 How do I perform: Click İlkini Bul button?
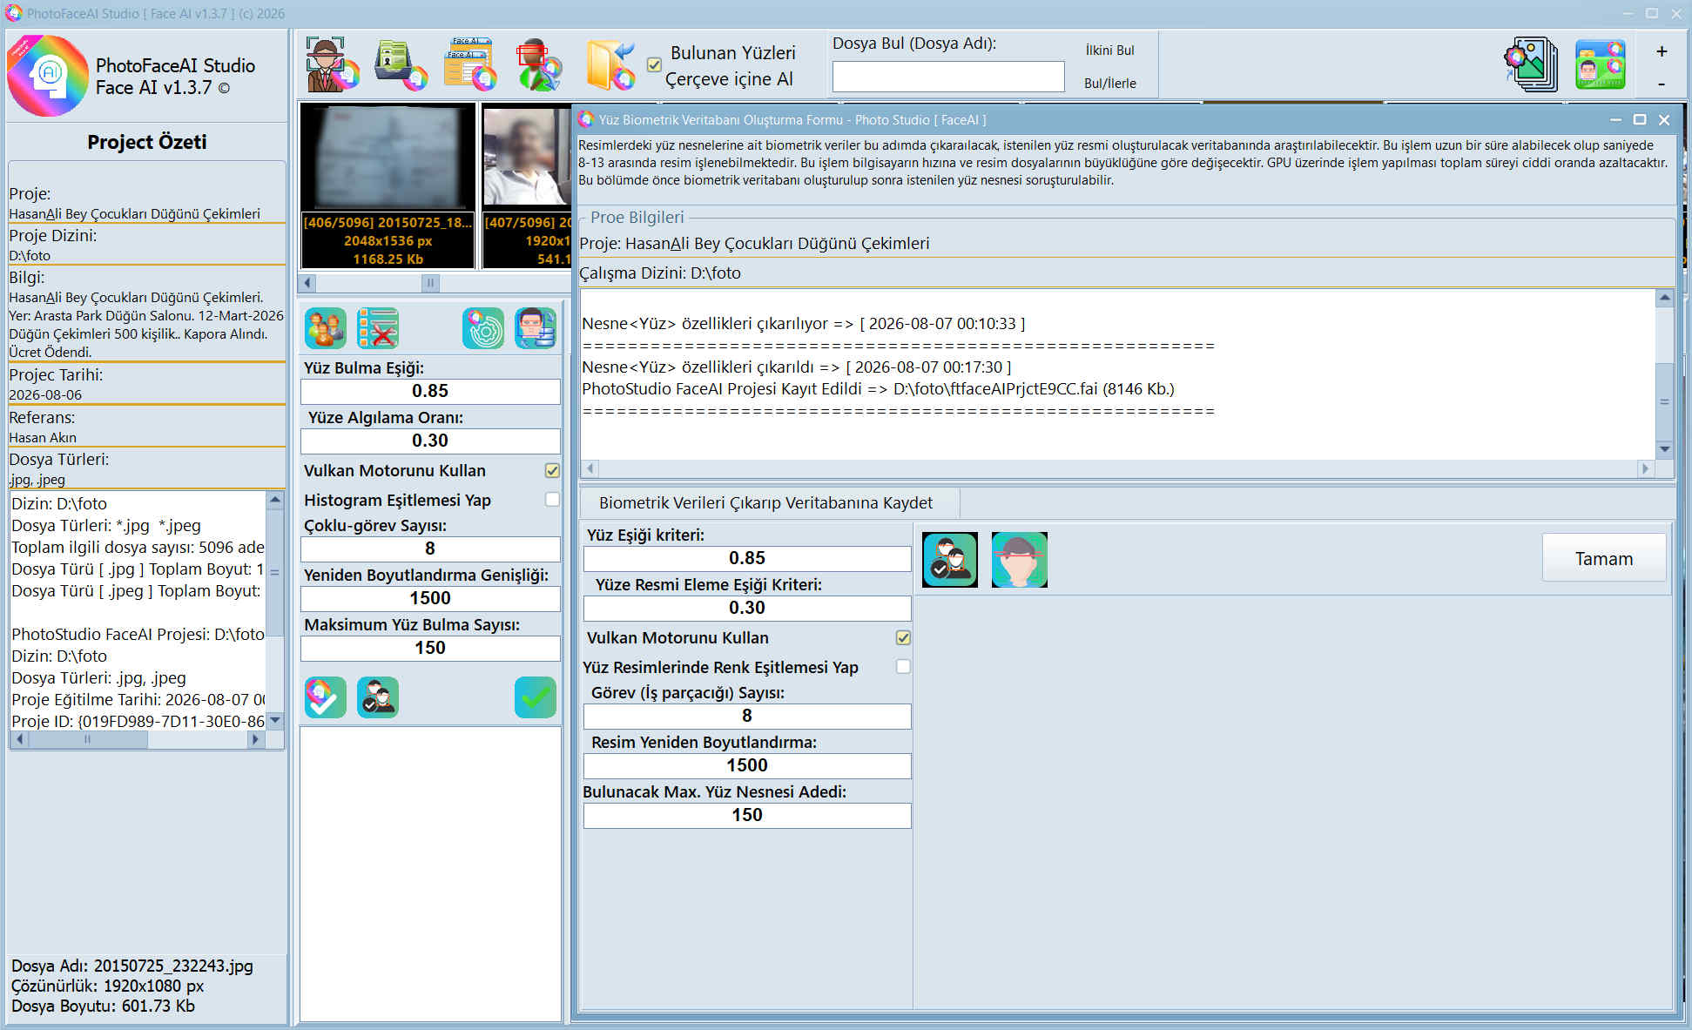(1109, 50)
